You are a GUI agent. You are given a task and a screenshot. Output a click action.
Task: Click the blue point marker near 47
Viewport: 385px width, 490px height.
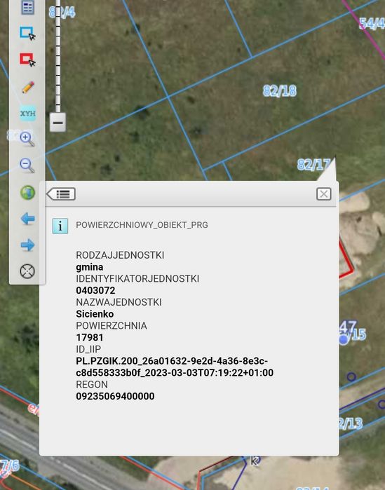[344, 340]
